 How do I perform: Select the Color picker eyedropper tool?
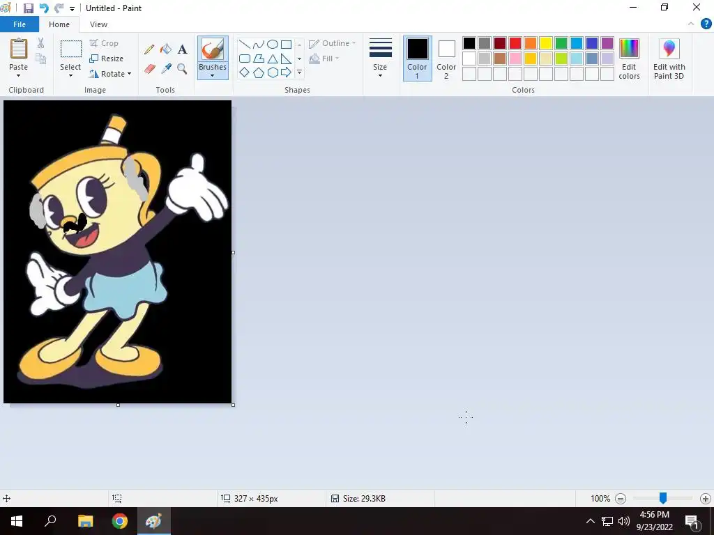166,69
